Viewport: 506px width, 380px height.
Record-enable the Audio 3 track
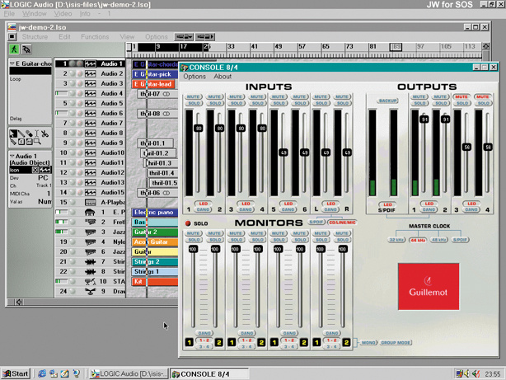point(80,83)
